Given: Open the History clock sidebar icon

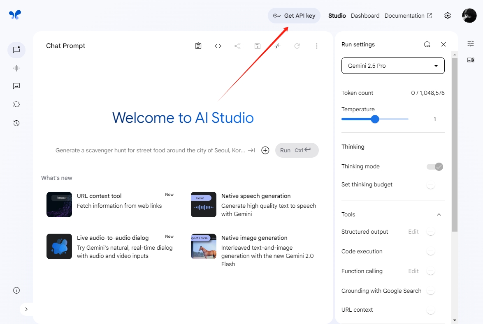Looking at the screenshot, I should pos(16,123).
